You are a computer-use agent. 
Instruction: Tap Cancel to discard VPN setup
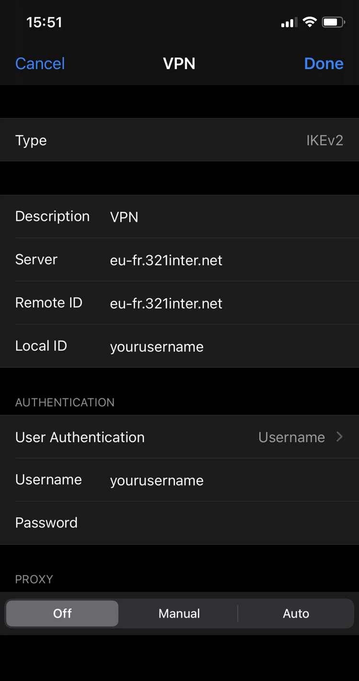[40, 63]
